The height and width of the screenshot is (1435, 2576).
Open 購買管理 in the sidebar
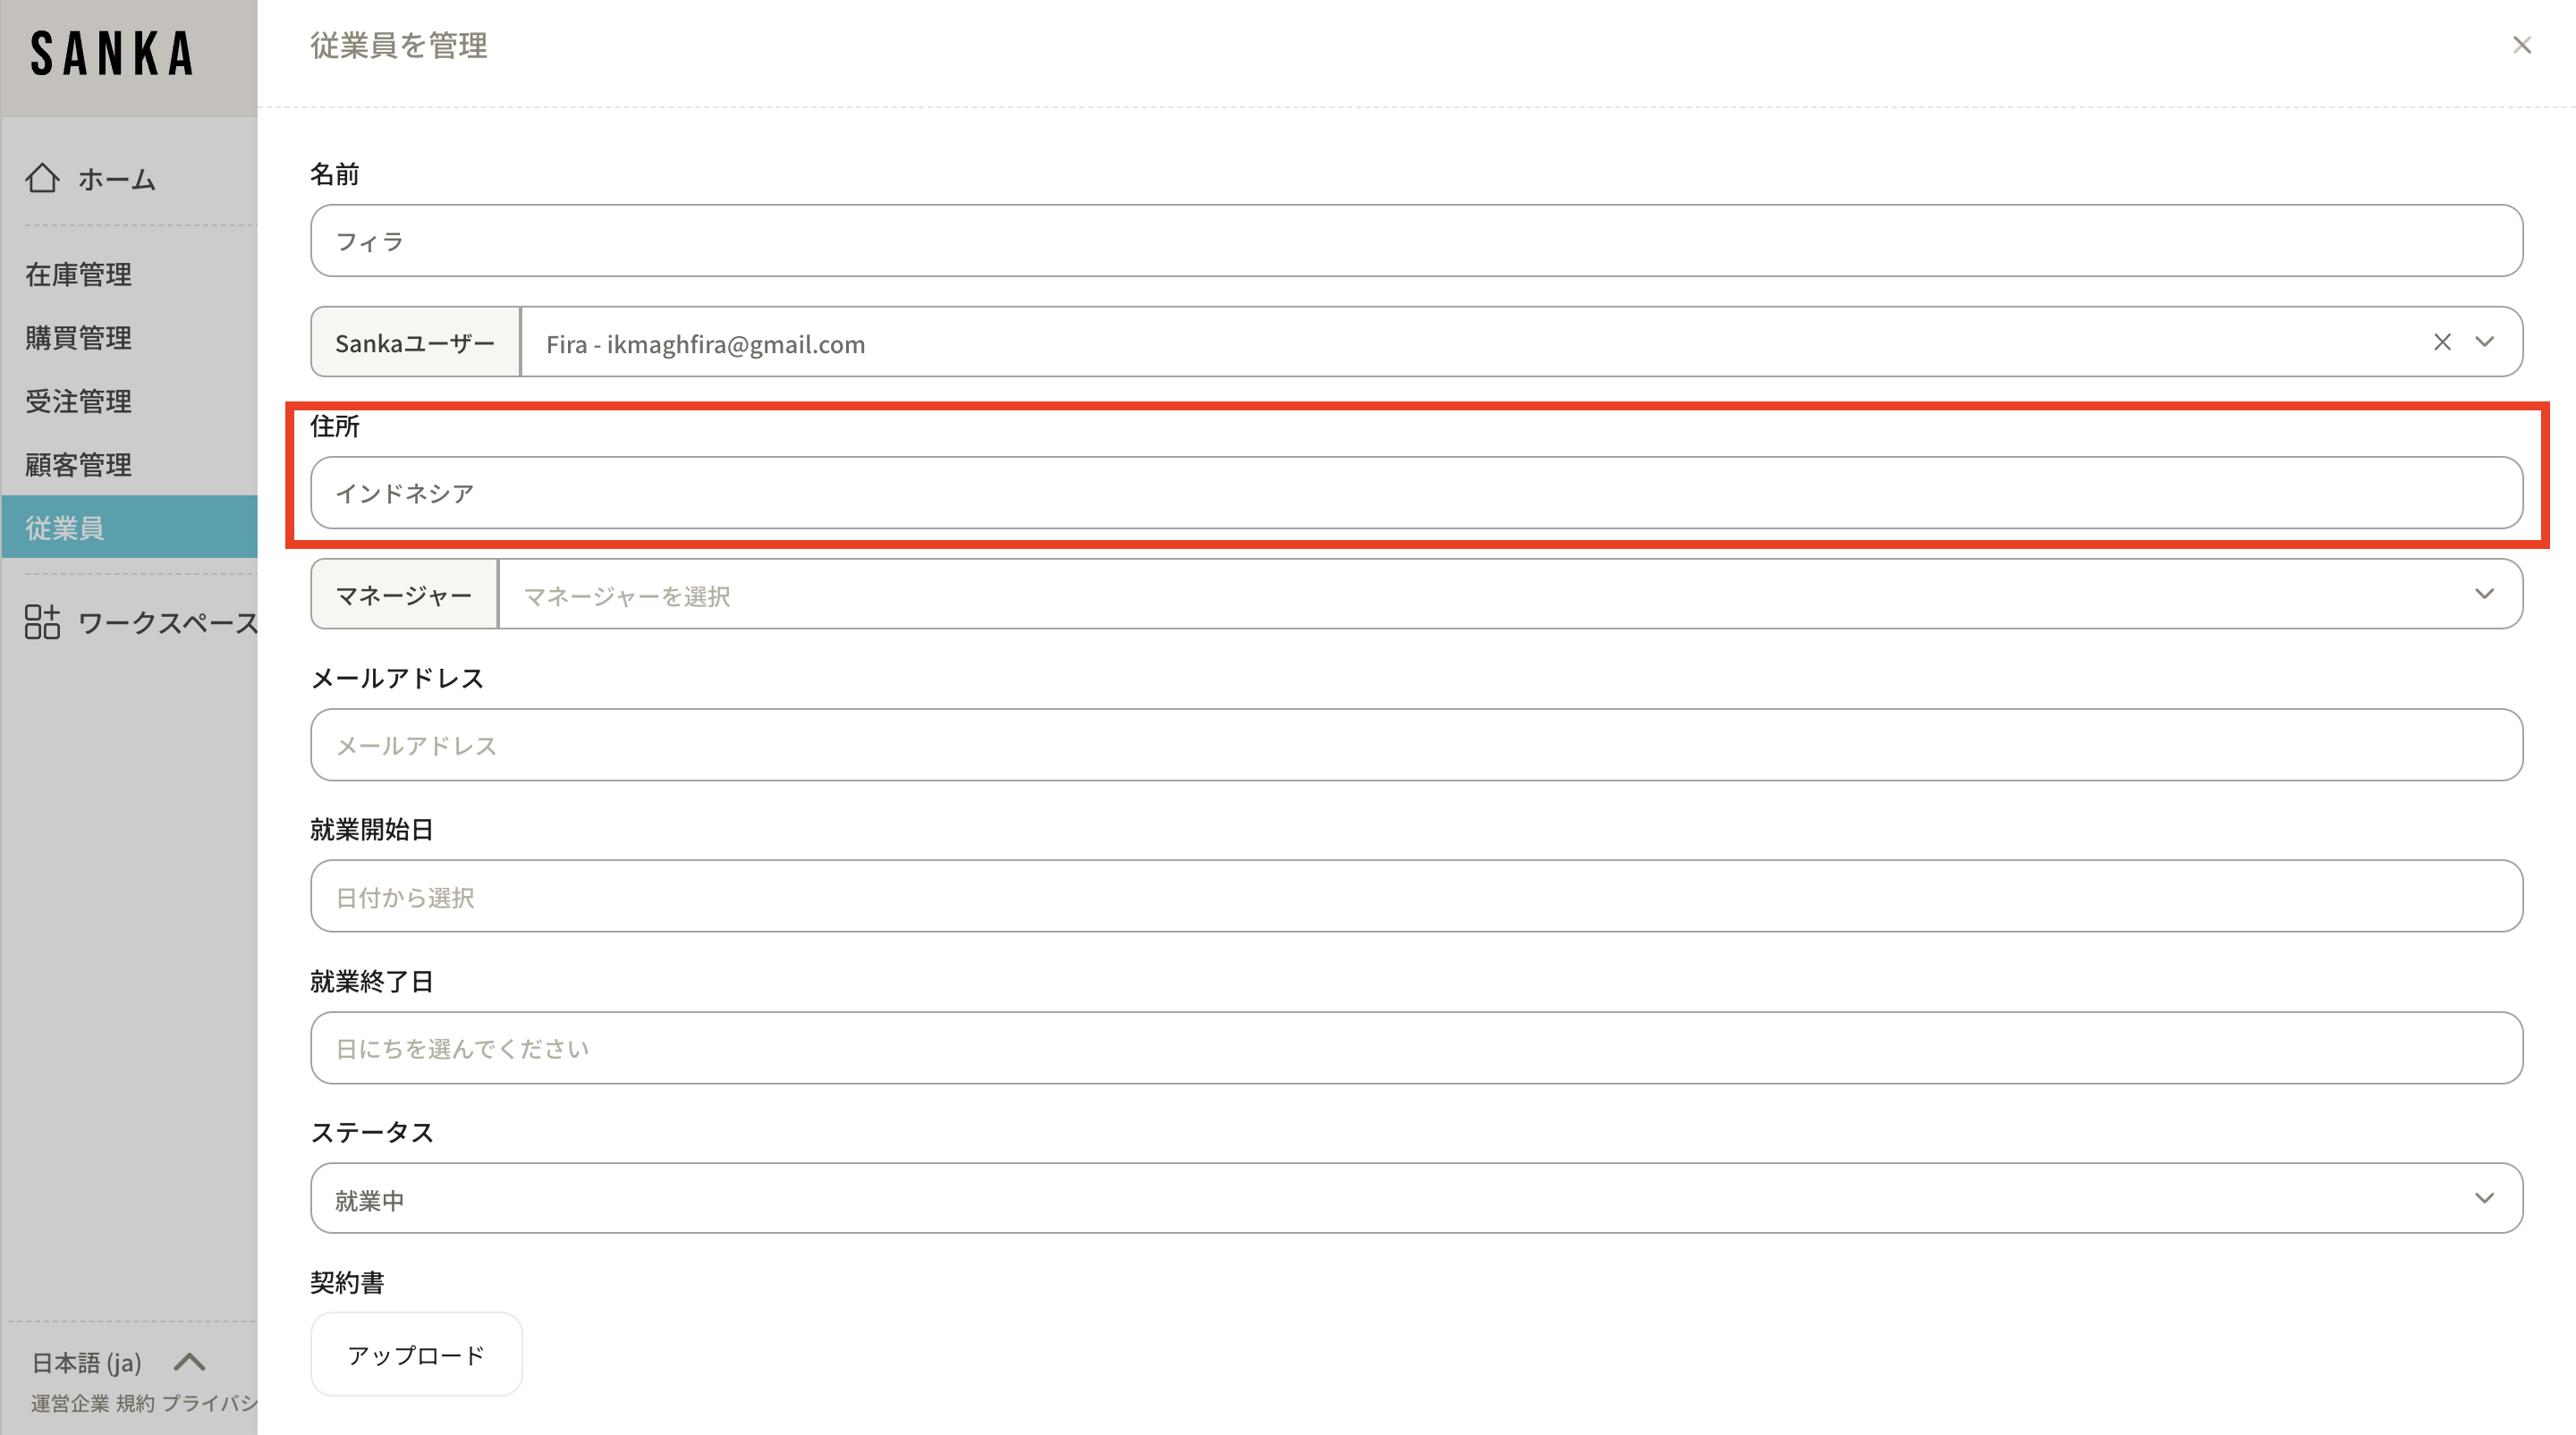pyautogui.click(x=78, y=338)
